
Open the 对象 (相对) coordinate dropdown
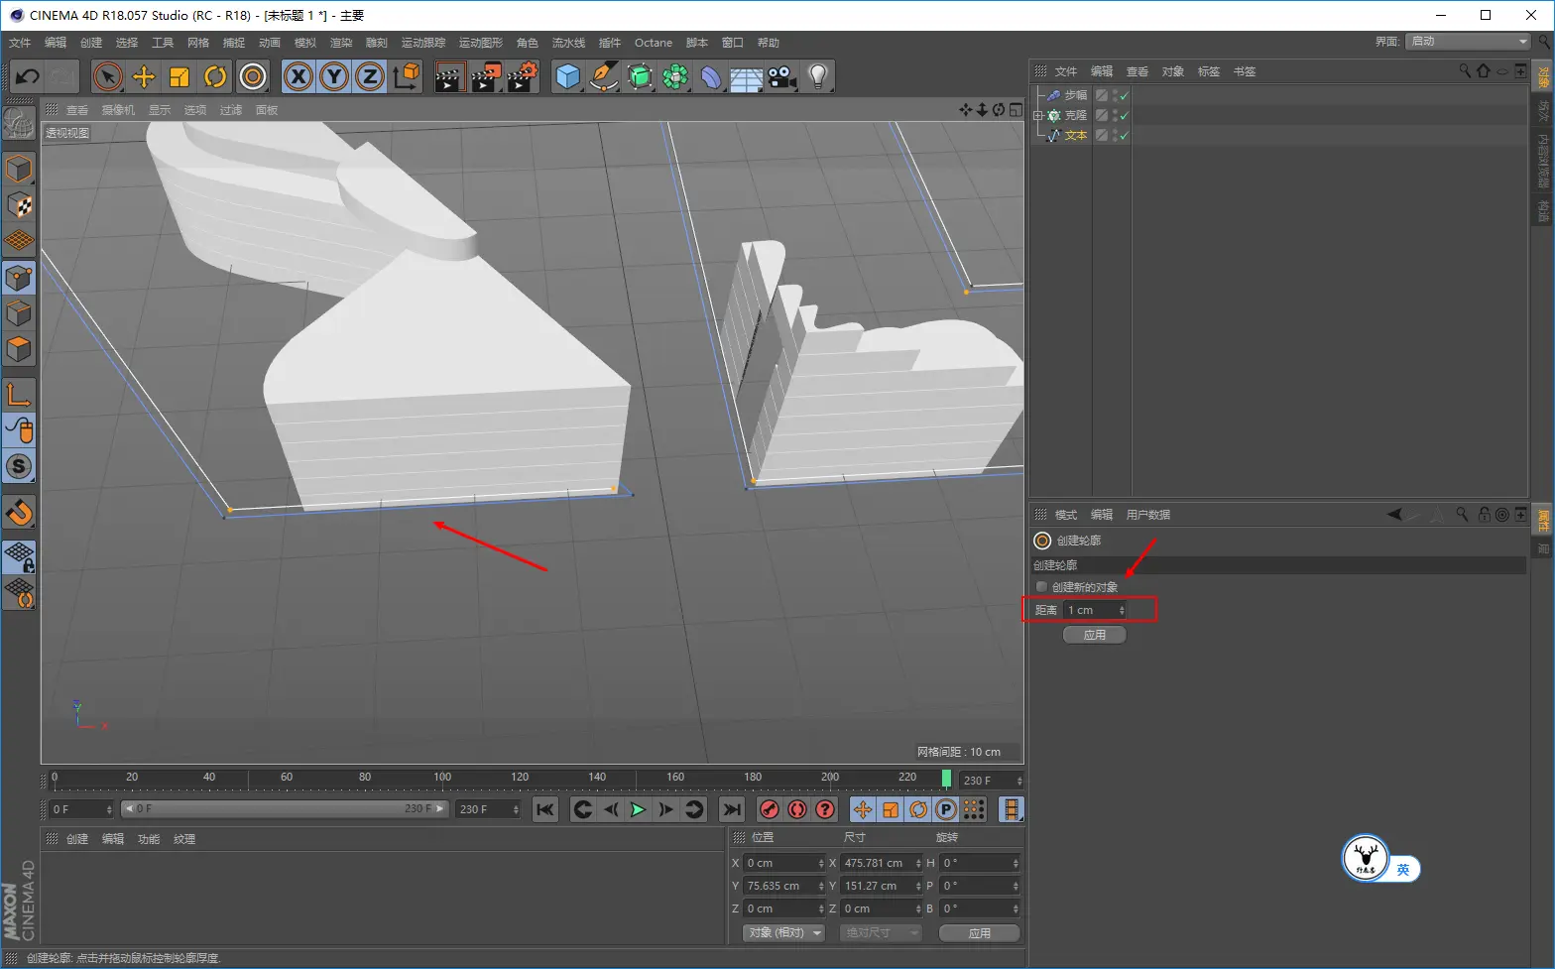tap(784, 933)
